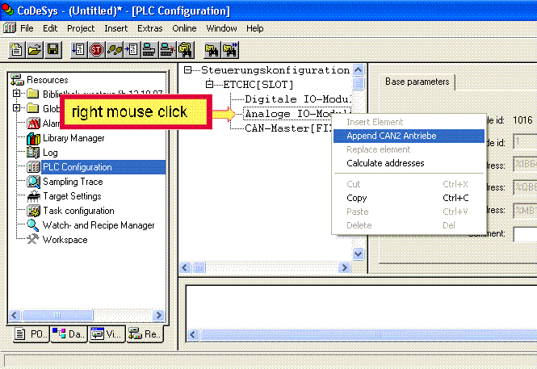Image resolution: width=537 pixels, height=369 pixels.
Task: Open Library Manager in Resources tree
Action: point(73,138)
